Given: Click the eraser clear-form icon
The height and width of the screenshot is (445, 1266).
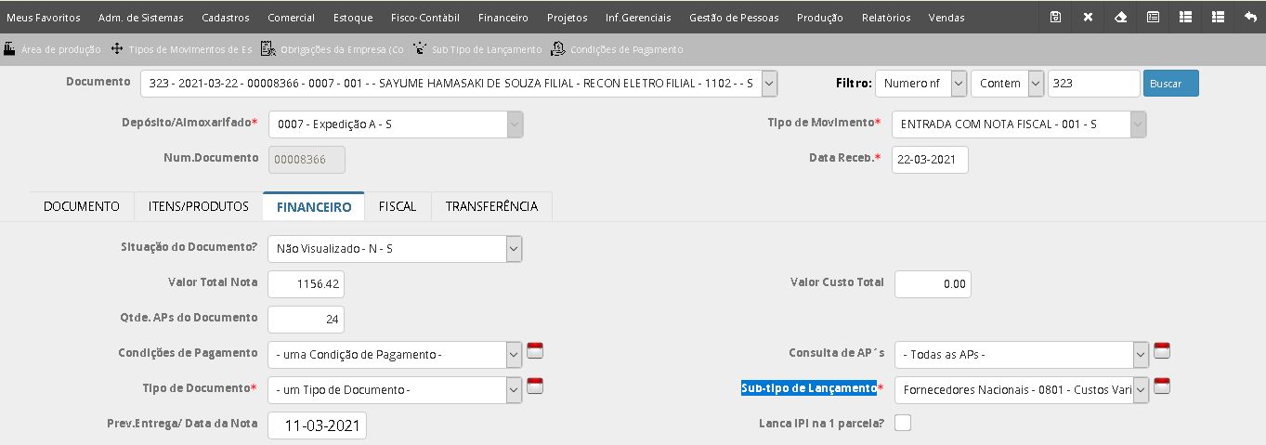Looking at the screenshot, I should 1120,17.
